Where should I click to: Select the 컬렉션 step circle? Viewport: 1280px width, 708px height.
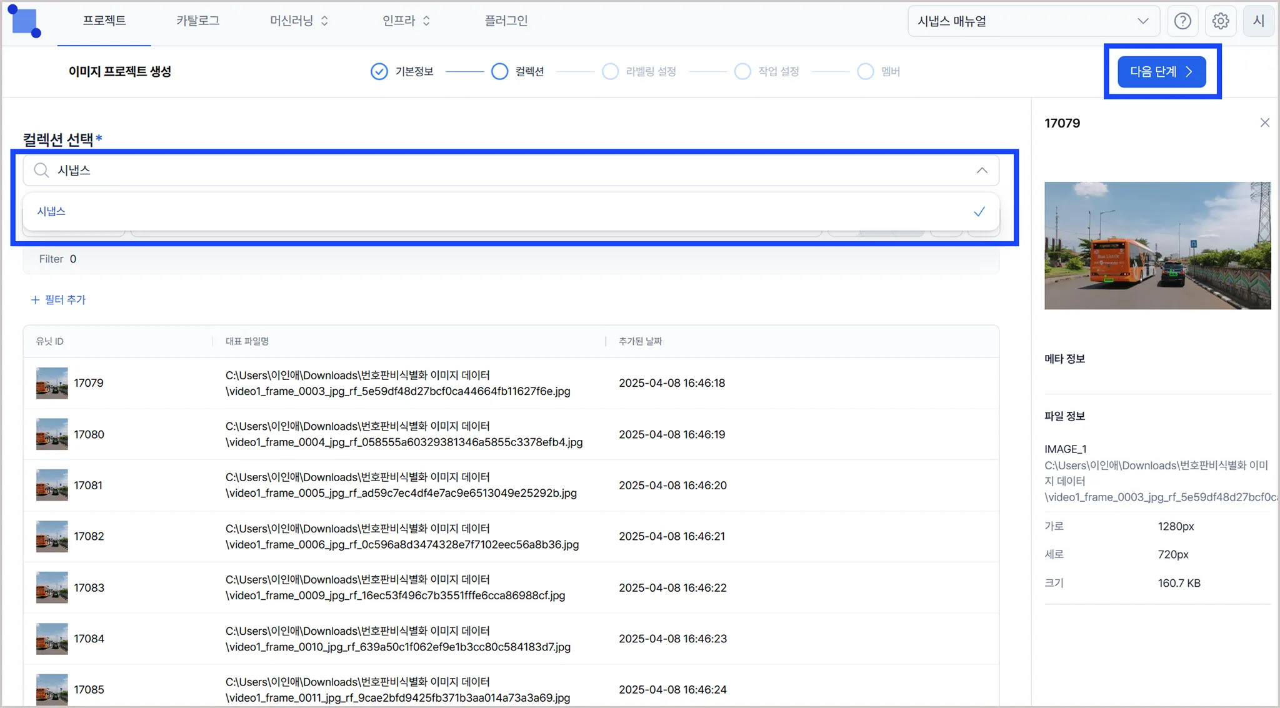499,71
